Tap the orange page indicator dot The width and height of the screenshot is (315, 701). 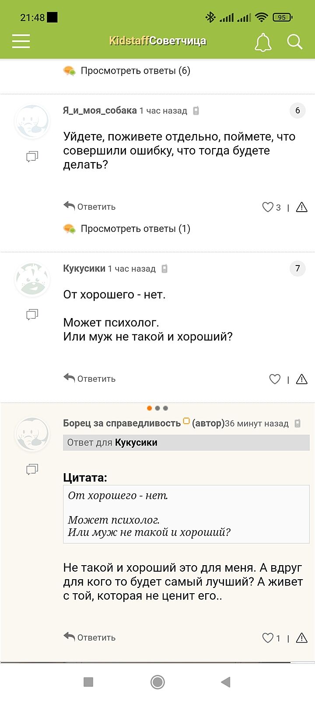(150, 408)
